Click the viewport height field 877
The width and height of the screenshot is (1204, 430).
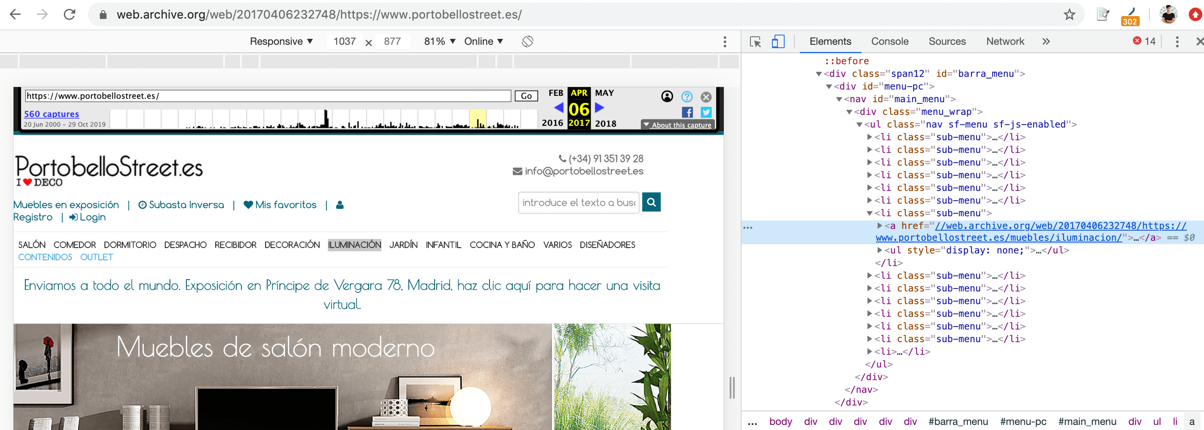tap(393, 41)
